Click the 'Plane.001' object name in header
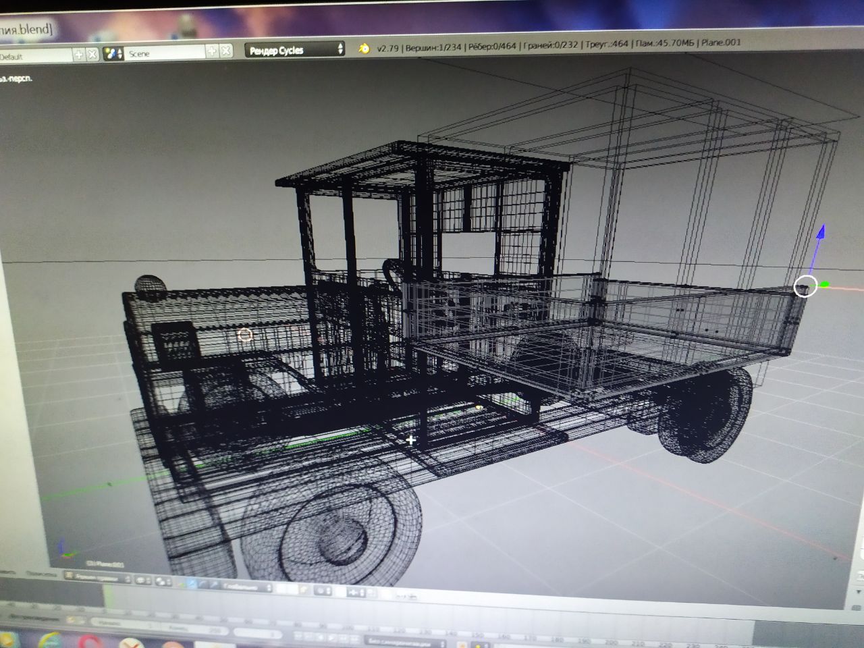This screenshot has width=864, height=648. [x=721, y=43]
